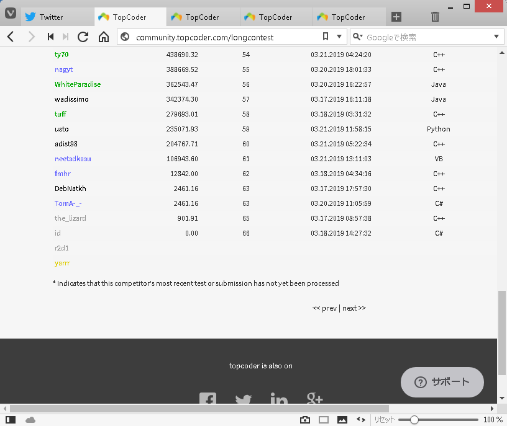
Task: Click the scroll down arrow
Action: pyautogui.click(x=501, y=398)
